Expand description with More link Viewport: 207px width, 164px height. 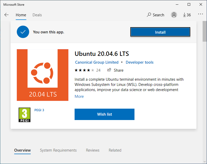coord(79,96)
